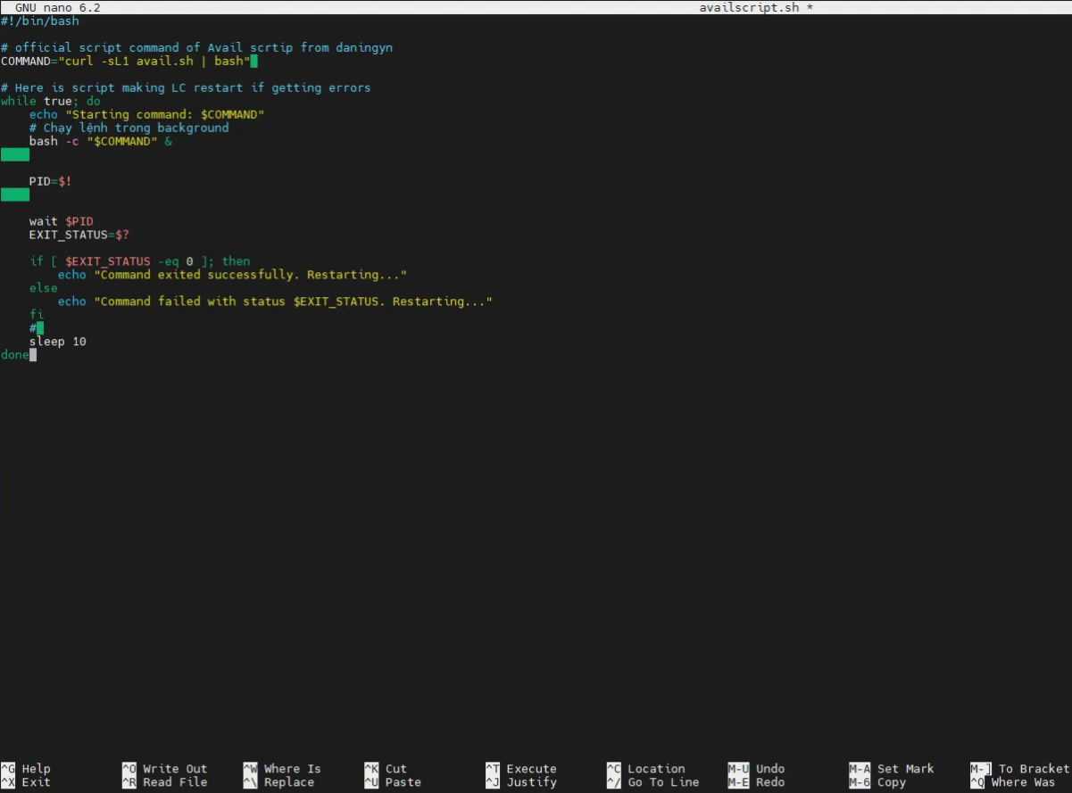This screenshot has height=793, width=1072.
Task: Click the 'else' keyword line
Action: 44,288
